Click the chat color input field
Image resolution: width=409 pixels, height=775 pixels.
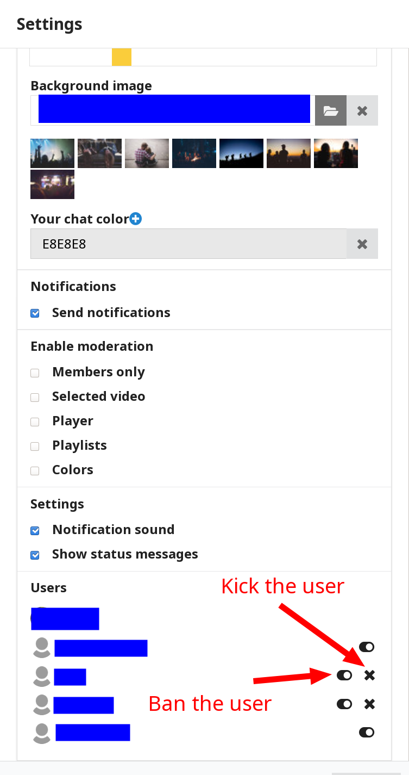point(188,244)
